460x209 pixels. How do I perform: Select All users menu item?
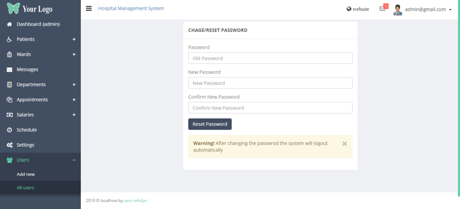coord(25,188)
